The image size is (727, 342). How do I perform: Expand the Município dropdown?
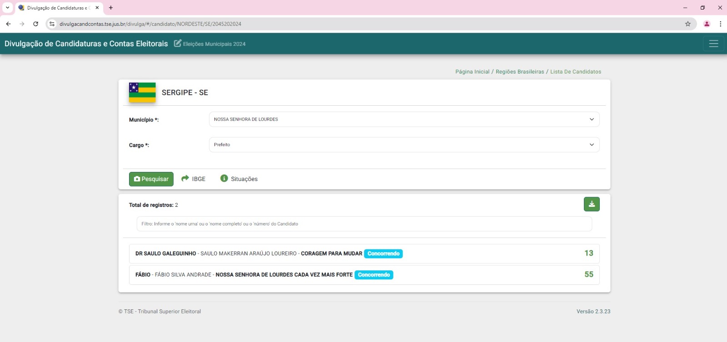[x=404, y=119]
